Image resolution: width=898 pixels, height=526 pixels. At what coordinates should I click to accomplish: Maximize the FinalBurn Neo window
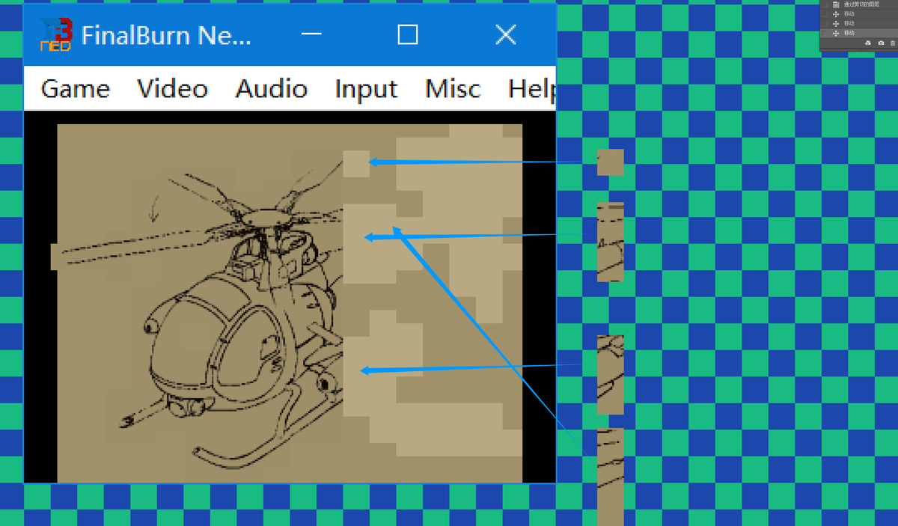(408, 34)
